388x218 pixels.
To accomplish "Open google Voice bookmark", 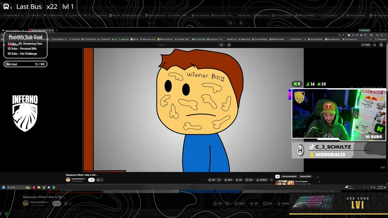I will [x=124, y=39].
